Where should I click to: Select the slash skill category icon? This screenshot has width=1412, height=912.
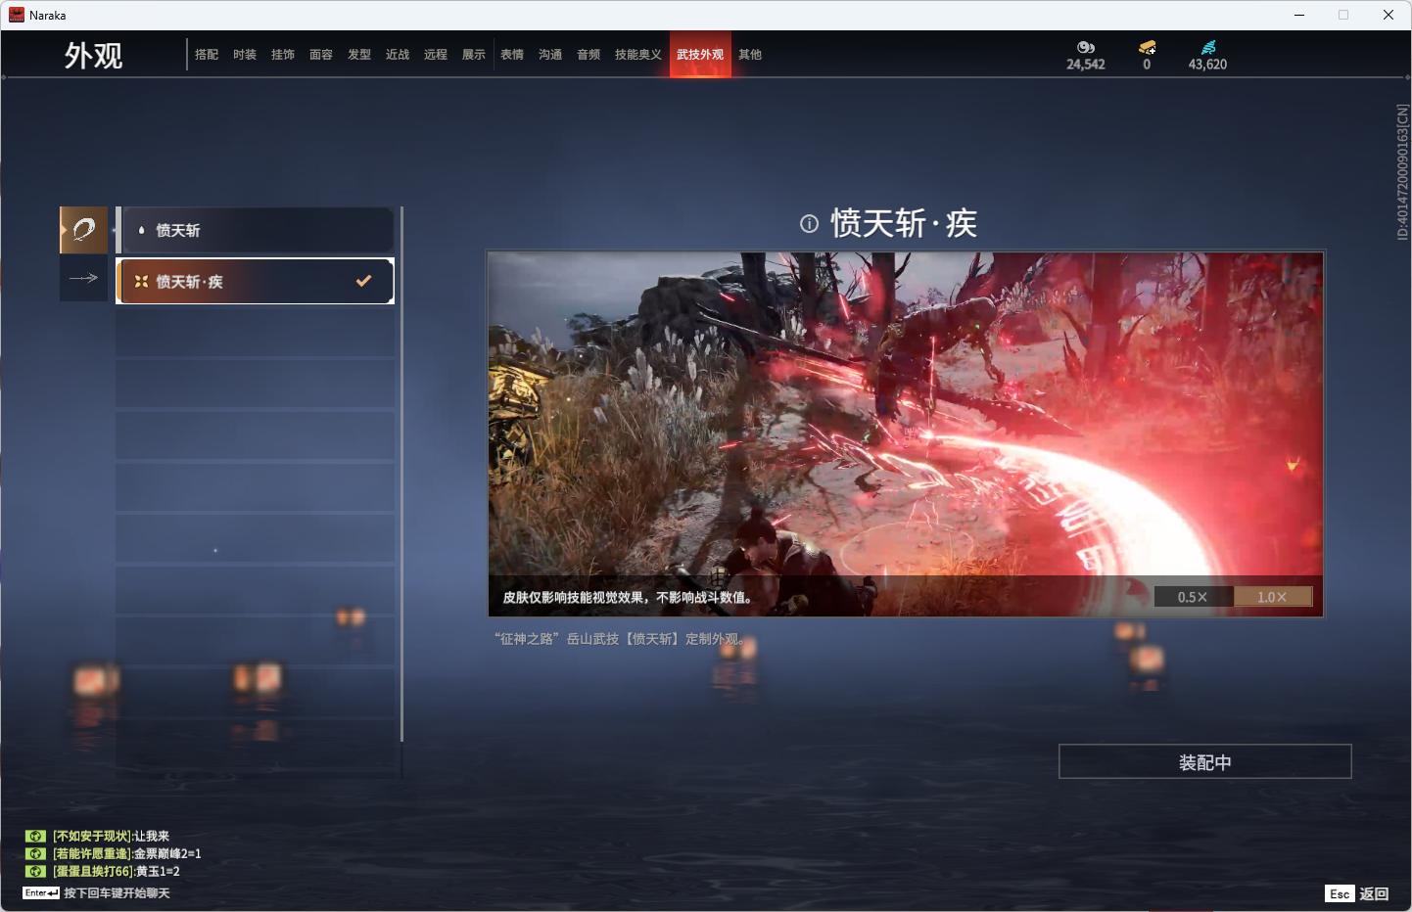point(84,230)
